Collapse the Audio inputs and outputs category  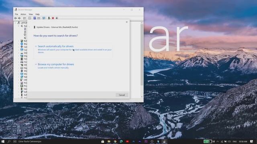point(19,26)
